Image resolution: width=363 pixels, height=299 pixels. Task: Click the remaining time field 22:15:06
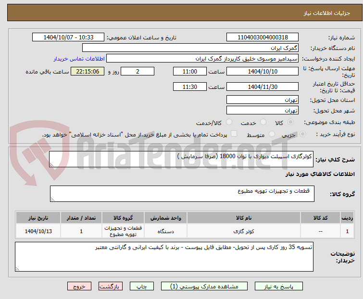(88, 71)
